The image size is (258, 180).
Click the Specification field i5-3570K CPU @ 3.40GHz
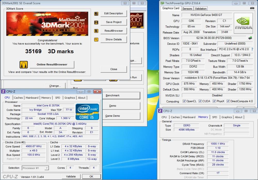[60, 124]
